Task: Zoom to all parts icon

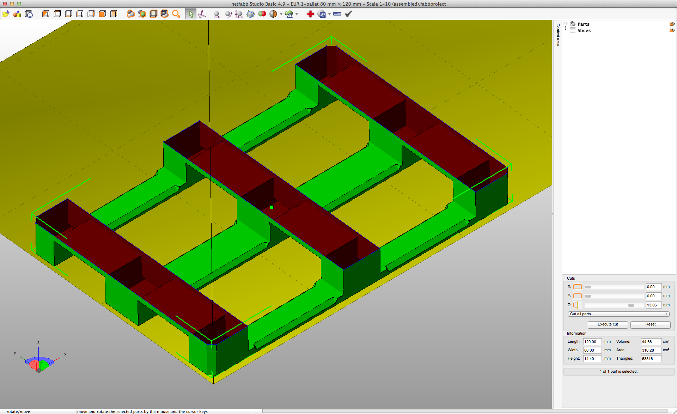Action: (x=131, y=14)
